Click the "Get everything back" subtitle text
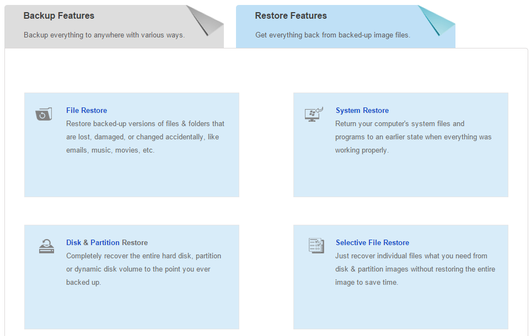 [x=332, y=35]
